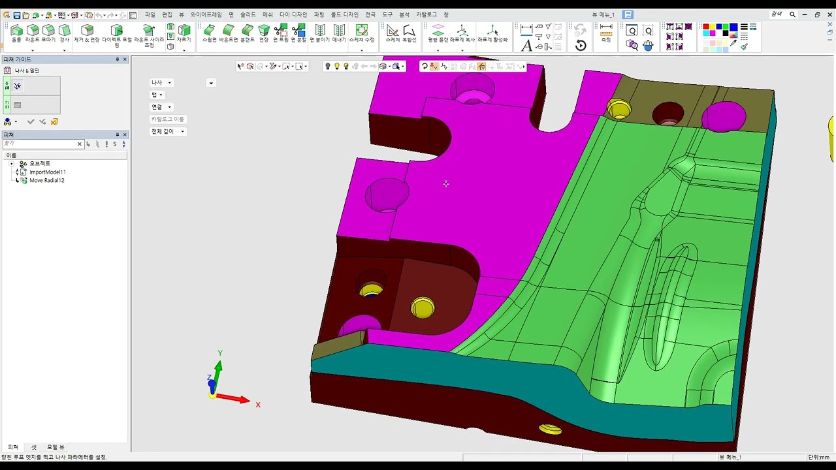836x470 pixels.
Task: Select the 경사 draft tool
Action: (64, 34)
